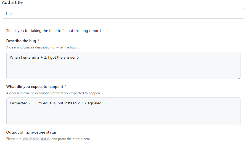Click the What did you expect to happen label
This screenshot has width=246, height=141.
click(x=35, y=86)
